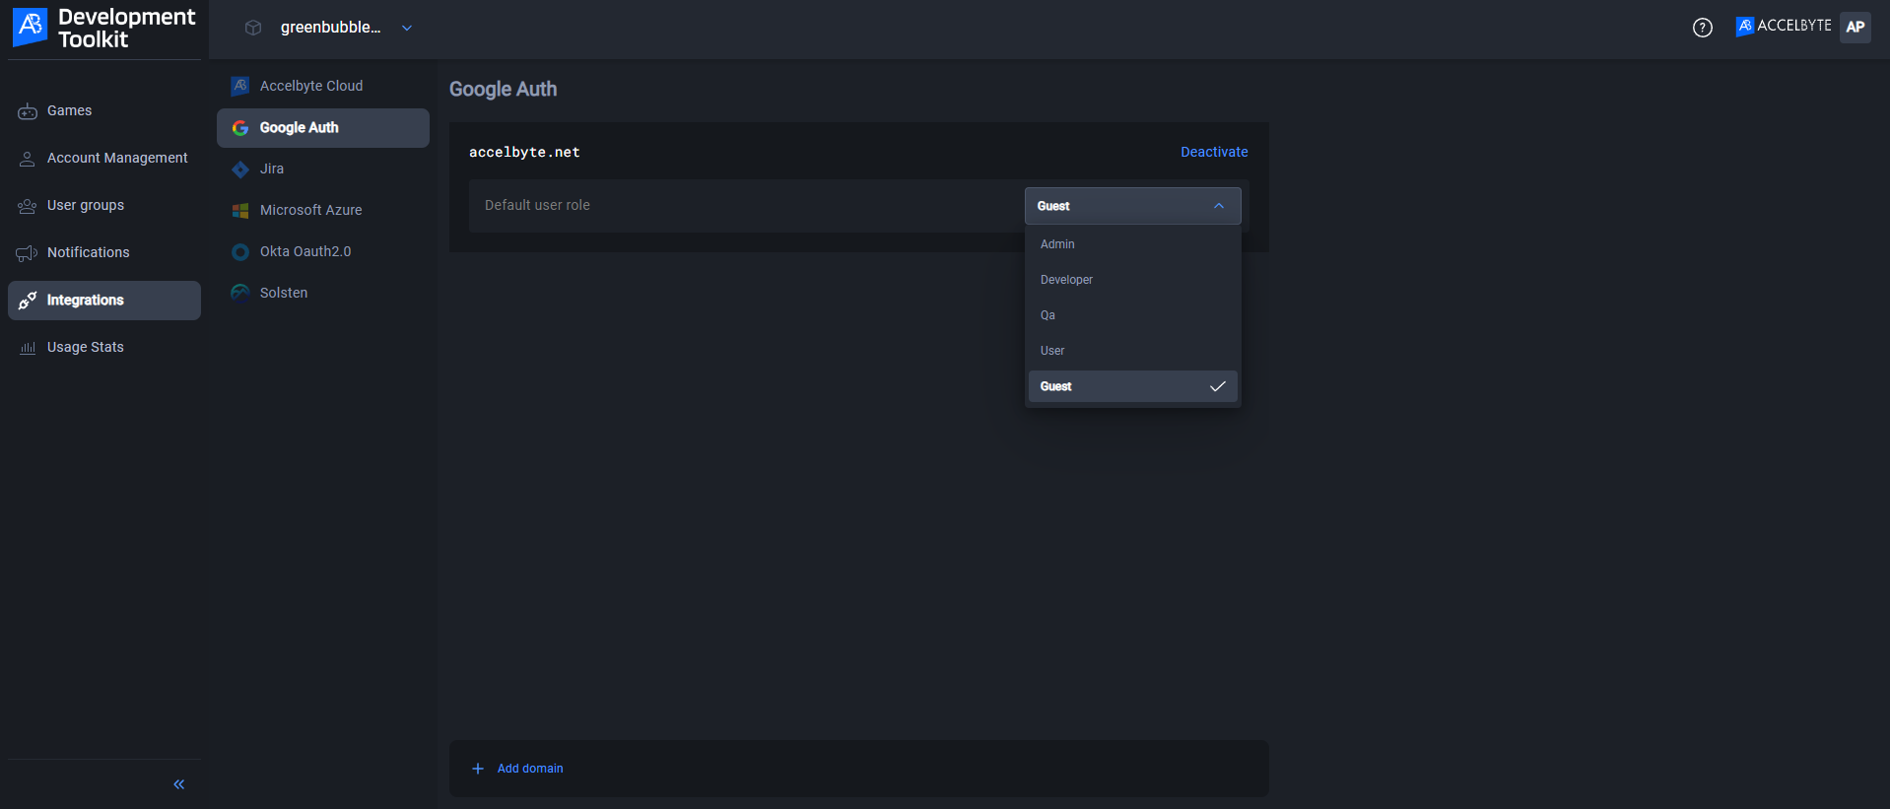Click the plus icon beside Add domain
Image resolution: width=1890 pixels, height=809 pixels.
[x=478, y=769]
